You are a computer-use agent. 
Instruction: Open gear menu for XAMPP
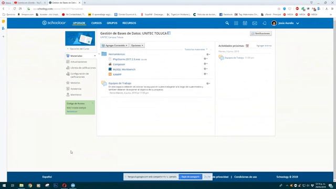click(x=205, y=74)
